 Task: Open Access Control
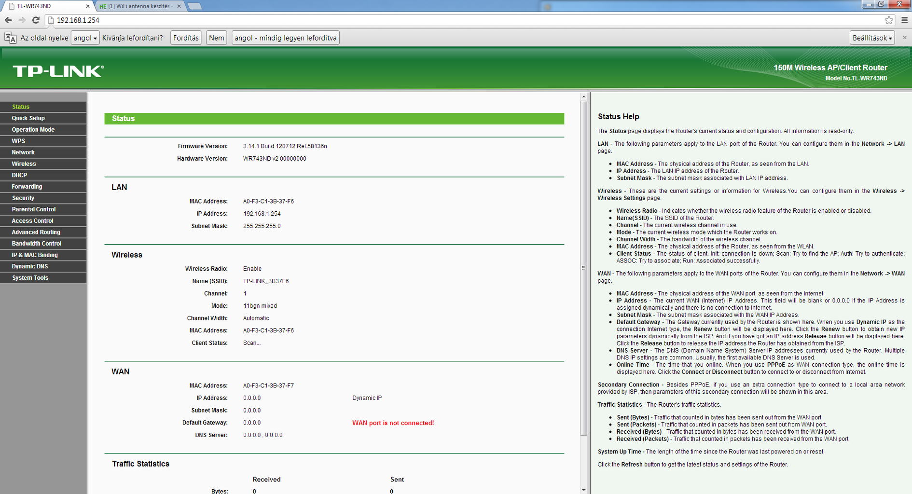coord(43,221)
